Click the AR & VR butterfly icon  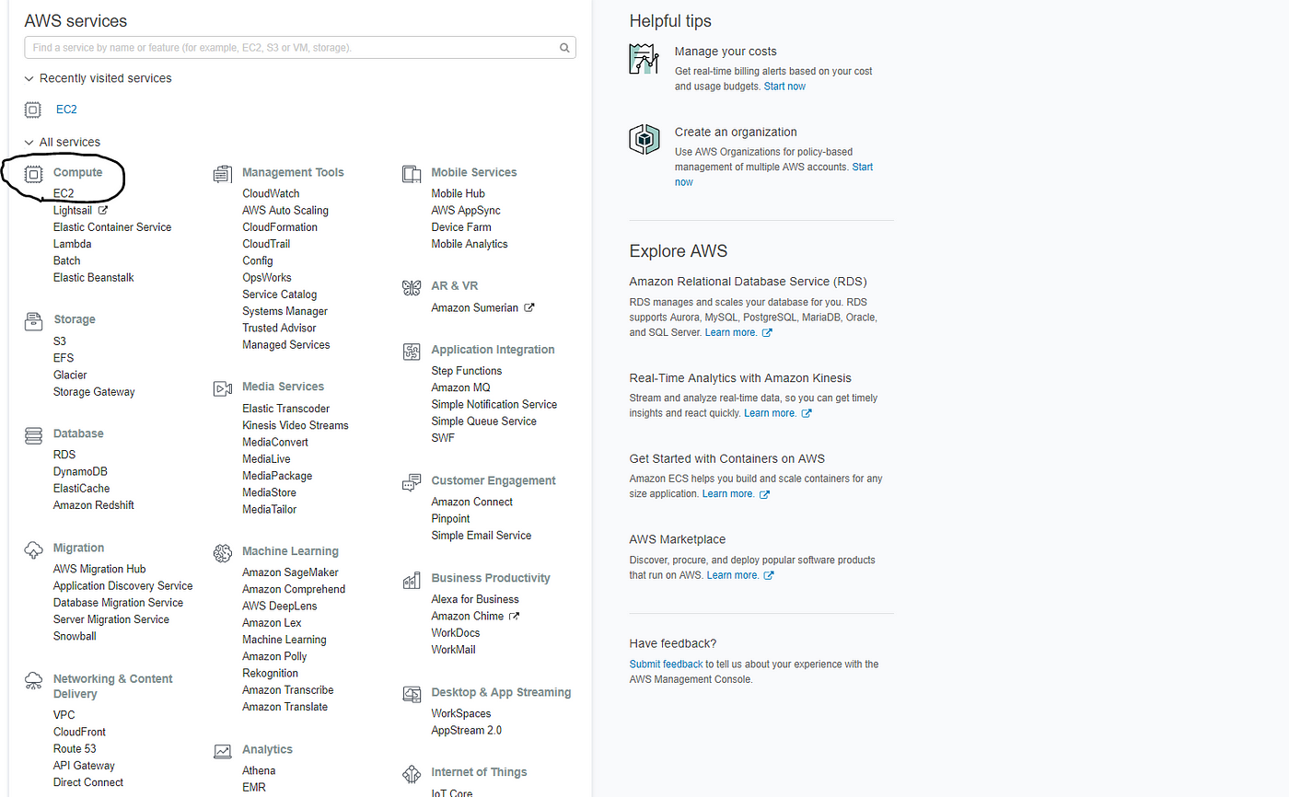[x=412, y=287]
